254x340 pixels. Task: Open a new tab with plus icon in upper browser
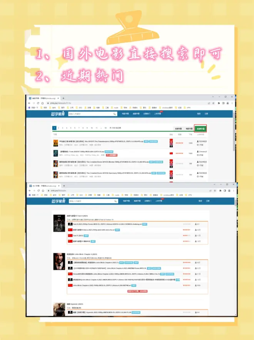(x=63, y=99)
